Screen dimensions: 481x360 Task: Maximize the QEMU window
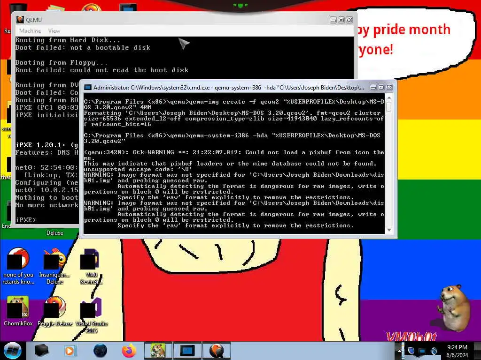coord(341,20)
